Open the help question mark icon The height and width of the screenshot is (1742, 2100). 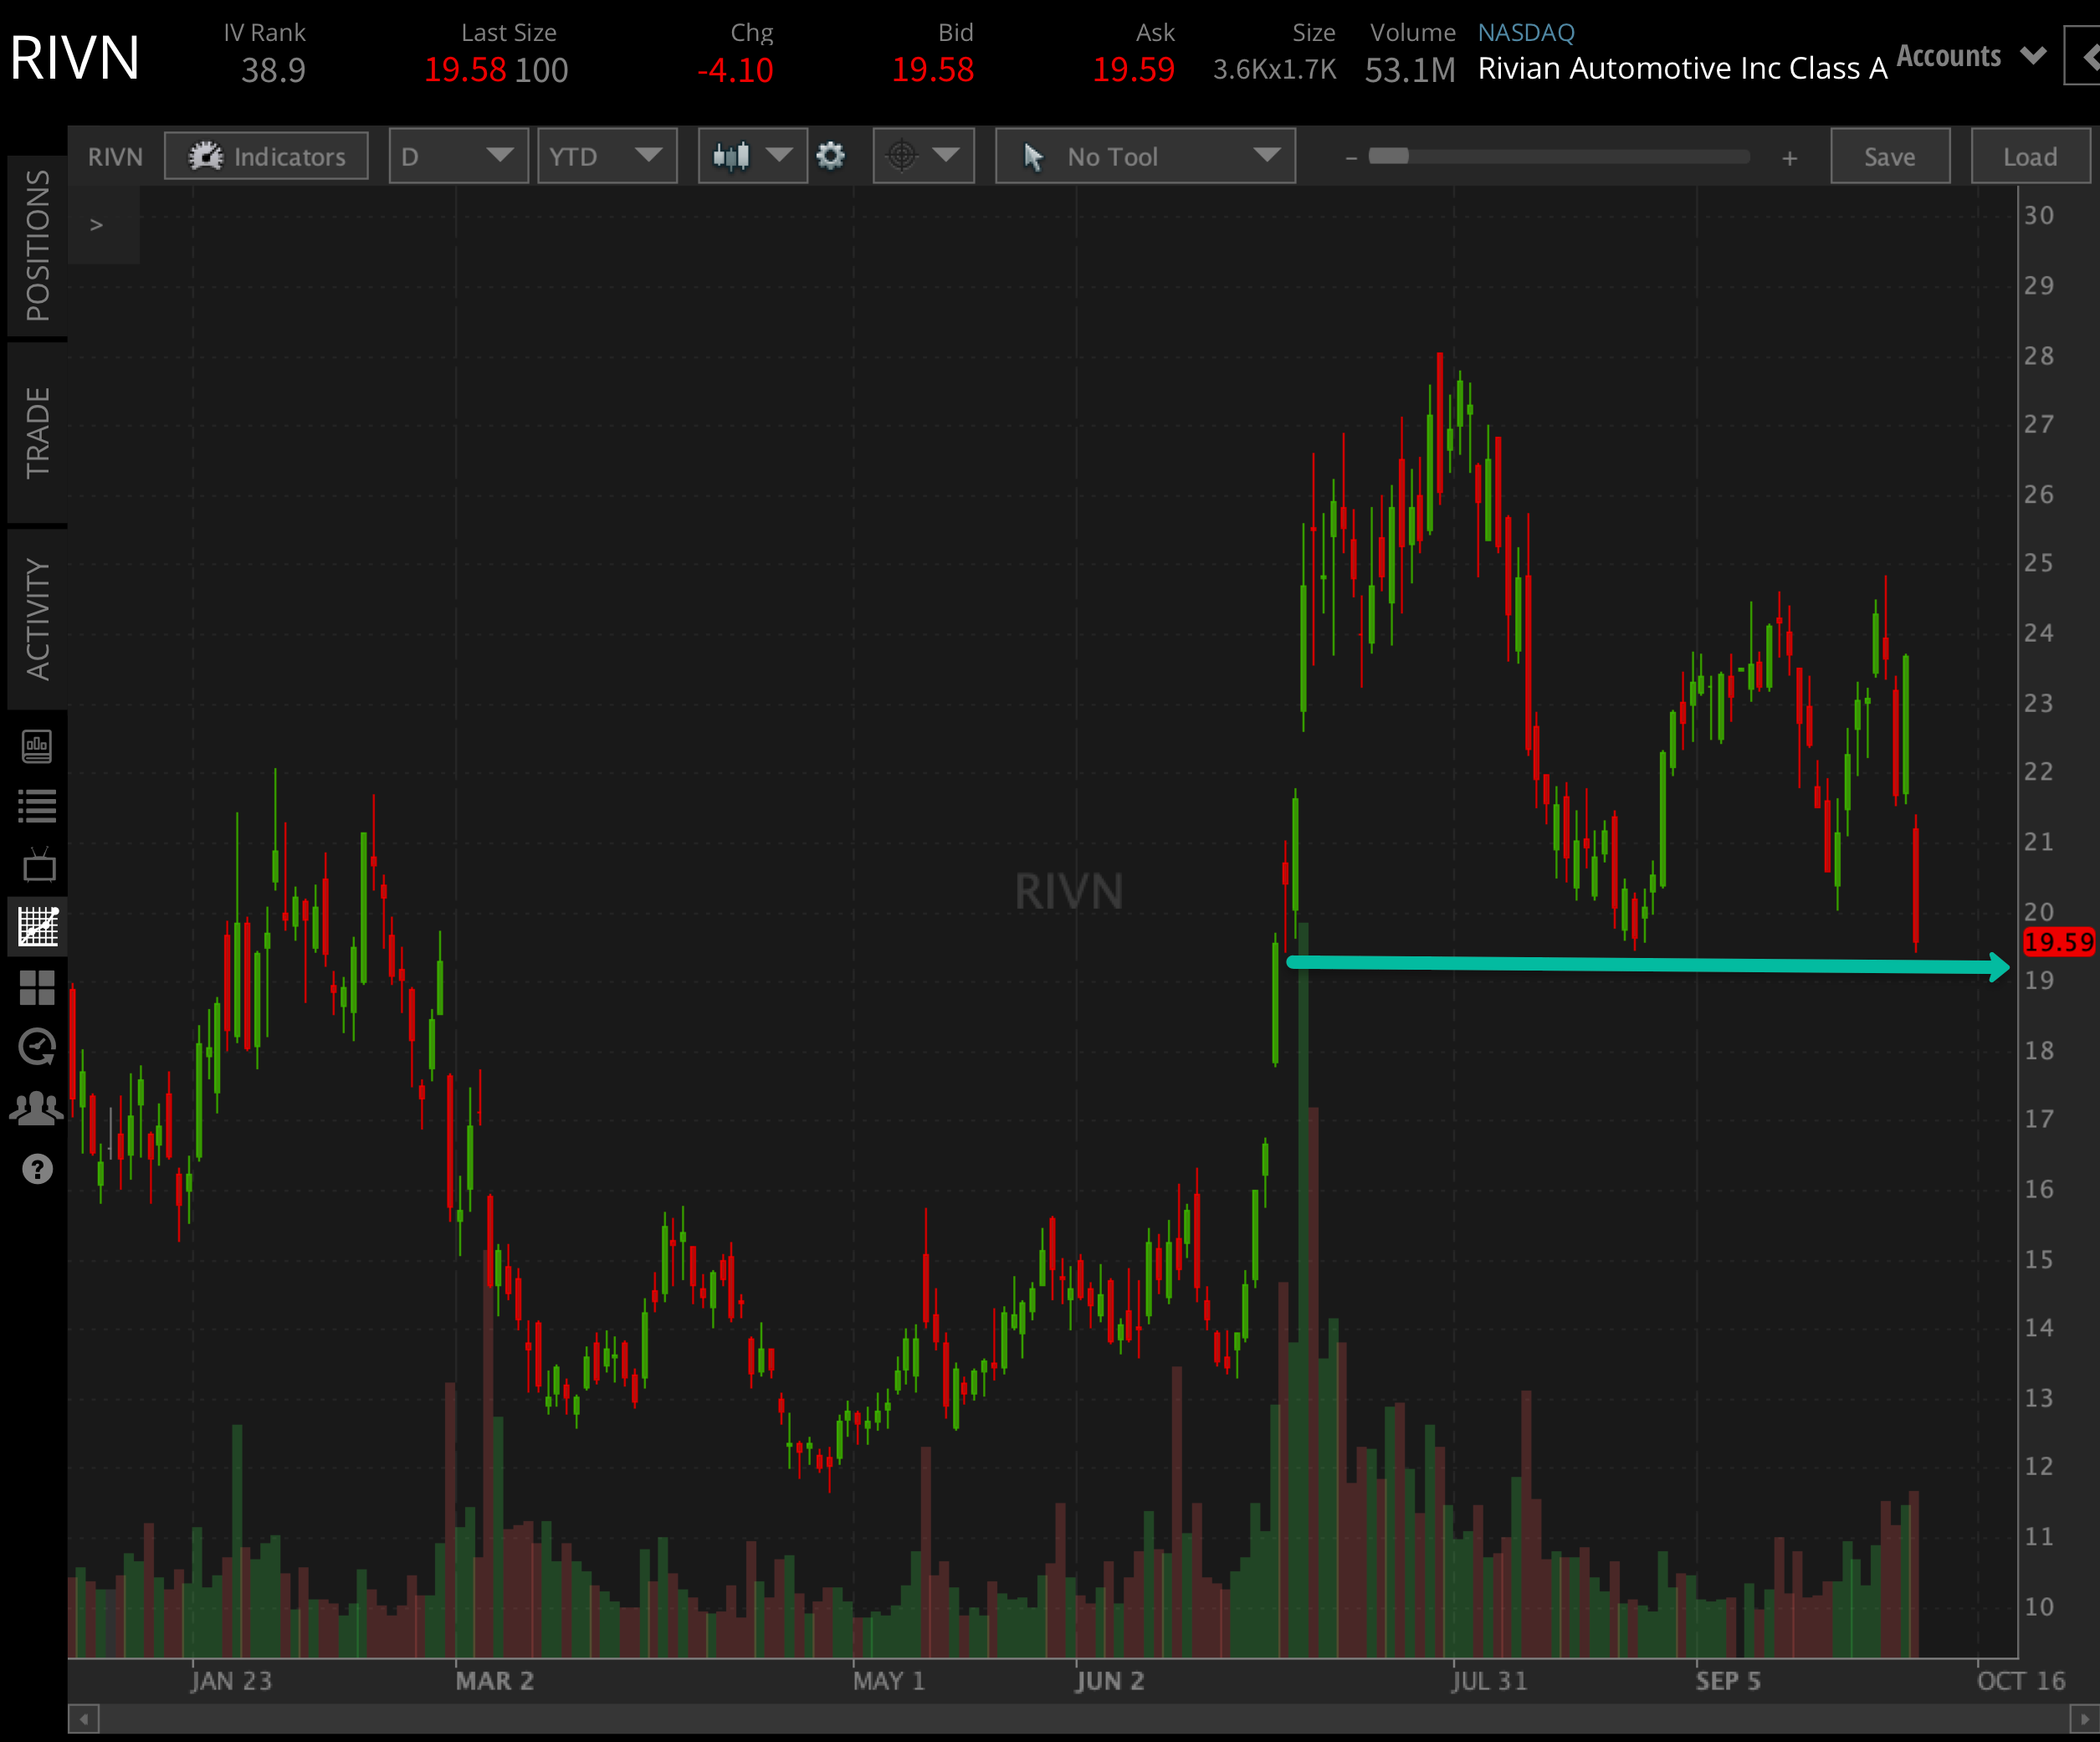[x=38, y=1168]
